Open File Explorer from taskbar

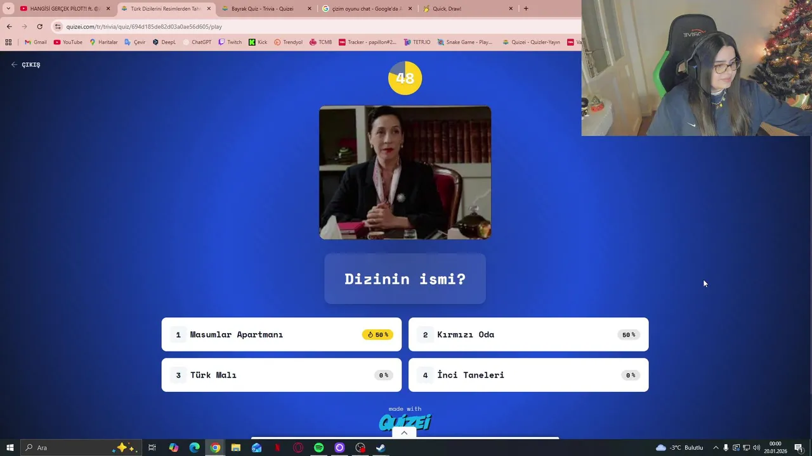(x=235, y=448)
